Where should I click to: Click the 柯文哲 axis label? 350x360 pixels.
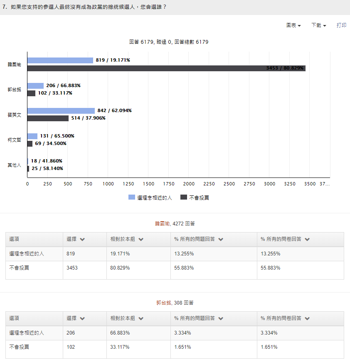[14, 140]
